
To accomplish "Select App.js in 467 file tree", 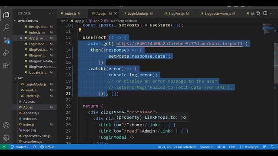I will [x=35, y=107].
